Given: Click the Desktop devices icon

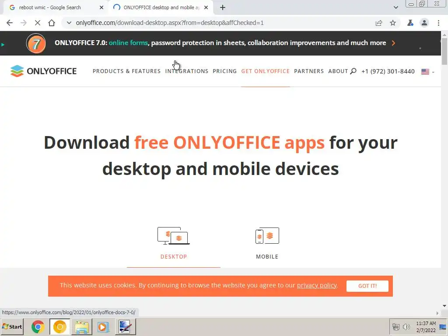Looking at the screenshot, I should (174, 236).
